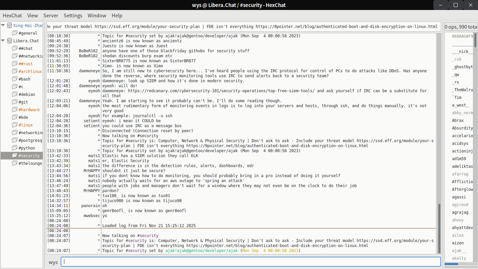The width and height of the screenshot is (478, 269).
Task: Click the #kde channel icon
Action: click(14, 117)
